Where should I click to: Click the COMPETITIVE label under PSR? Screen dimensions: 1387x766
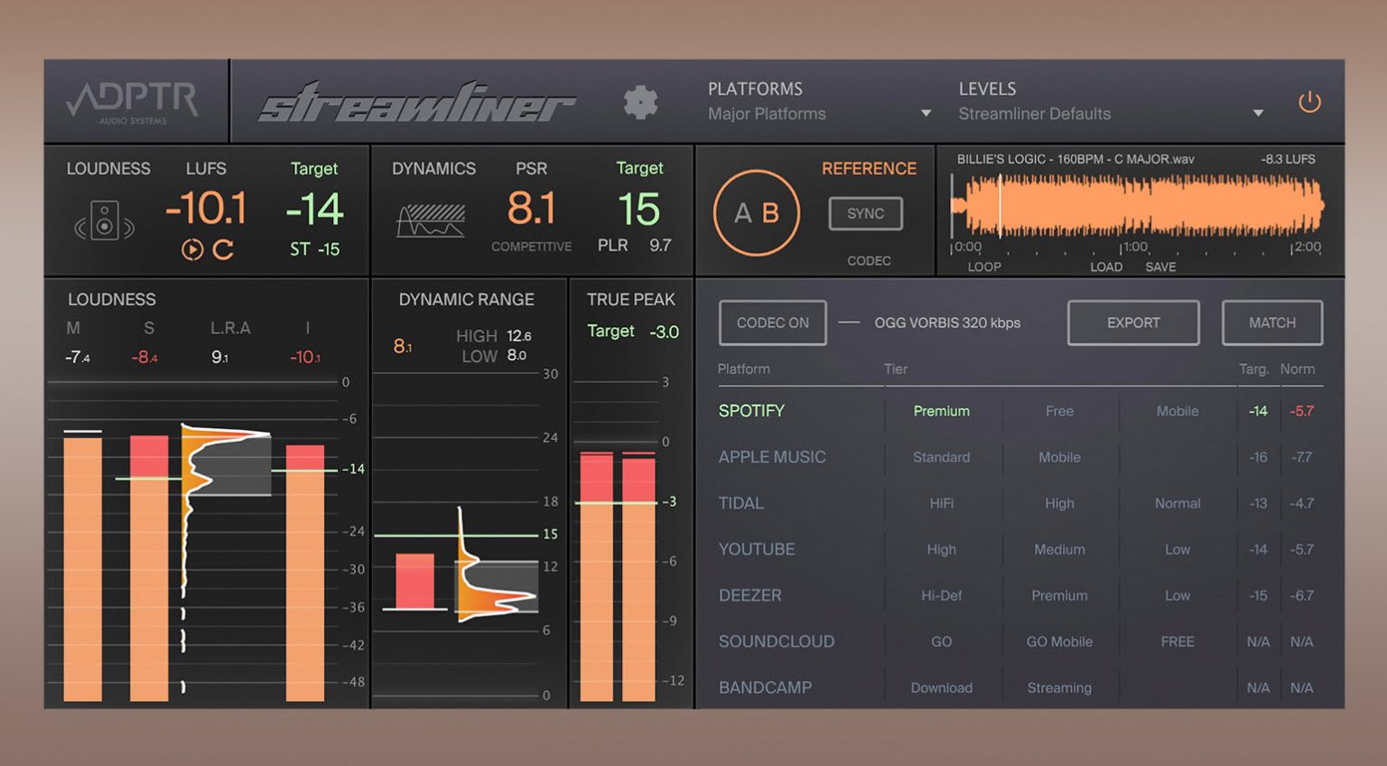pyautogui.click(x=531, y=246)
